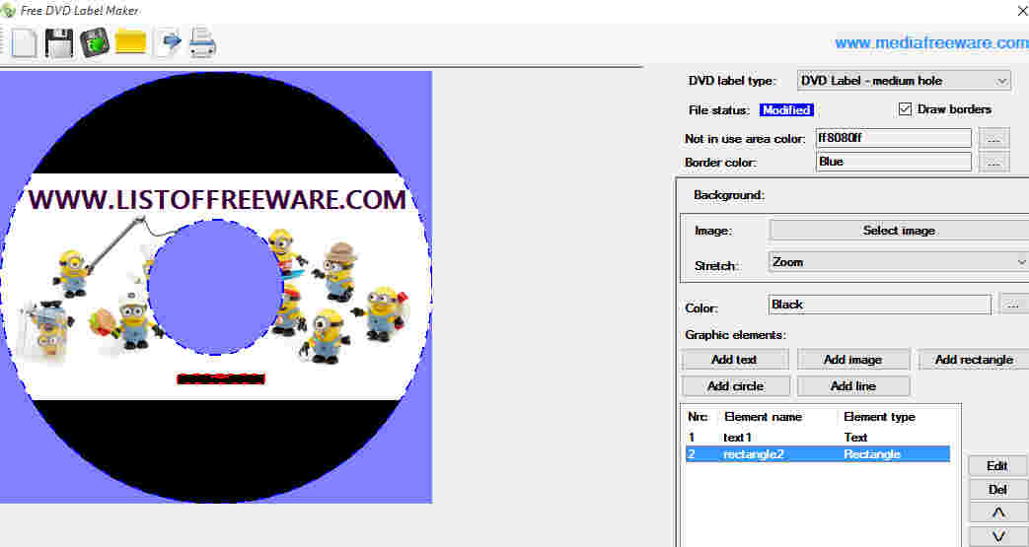The image size is (1029, 547).
Task: Close the Free DVD Label Maker window
Action: pyautogui.click(x=1021, y=11)
